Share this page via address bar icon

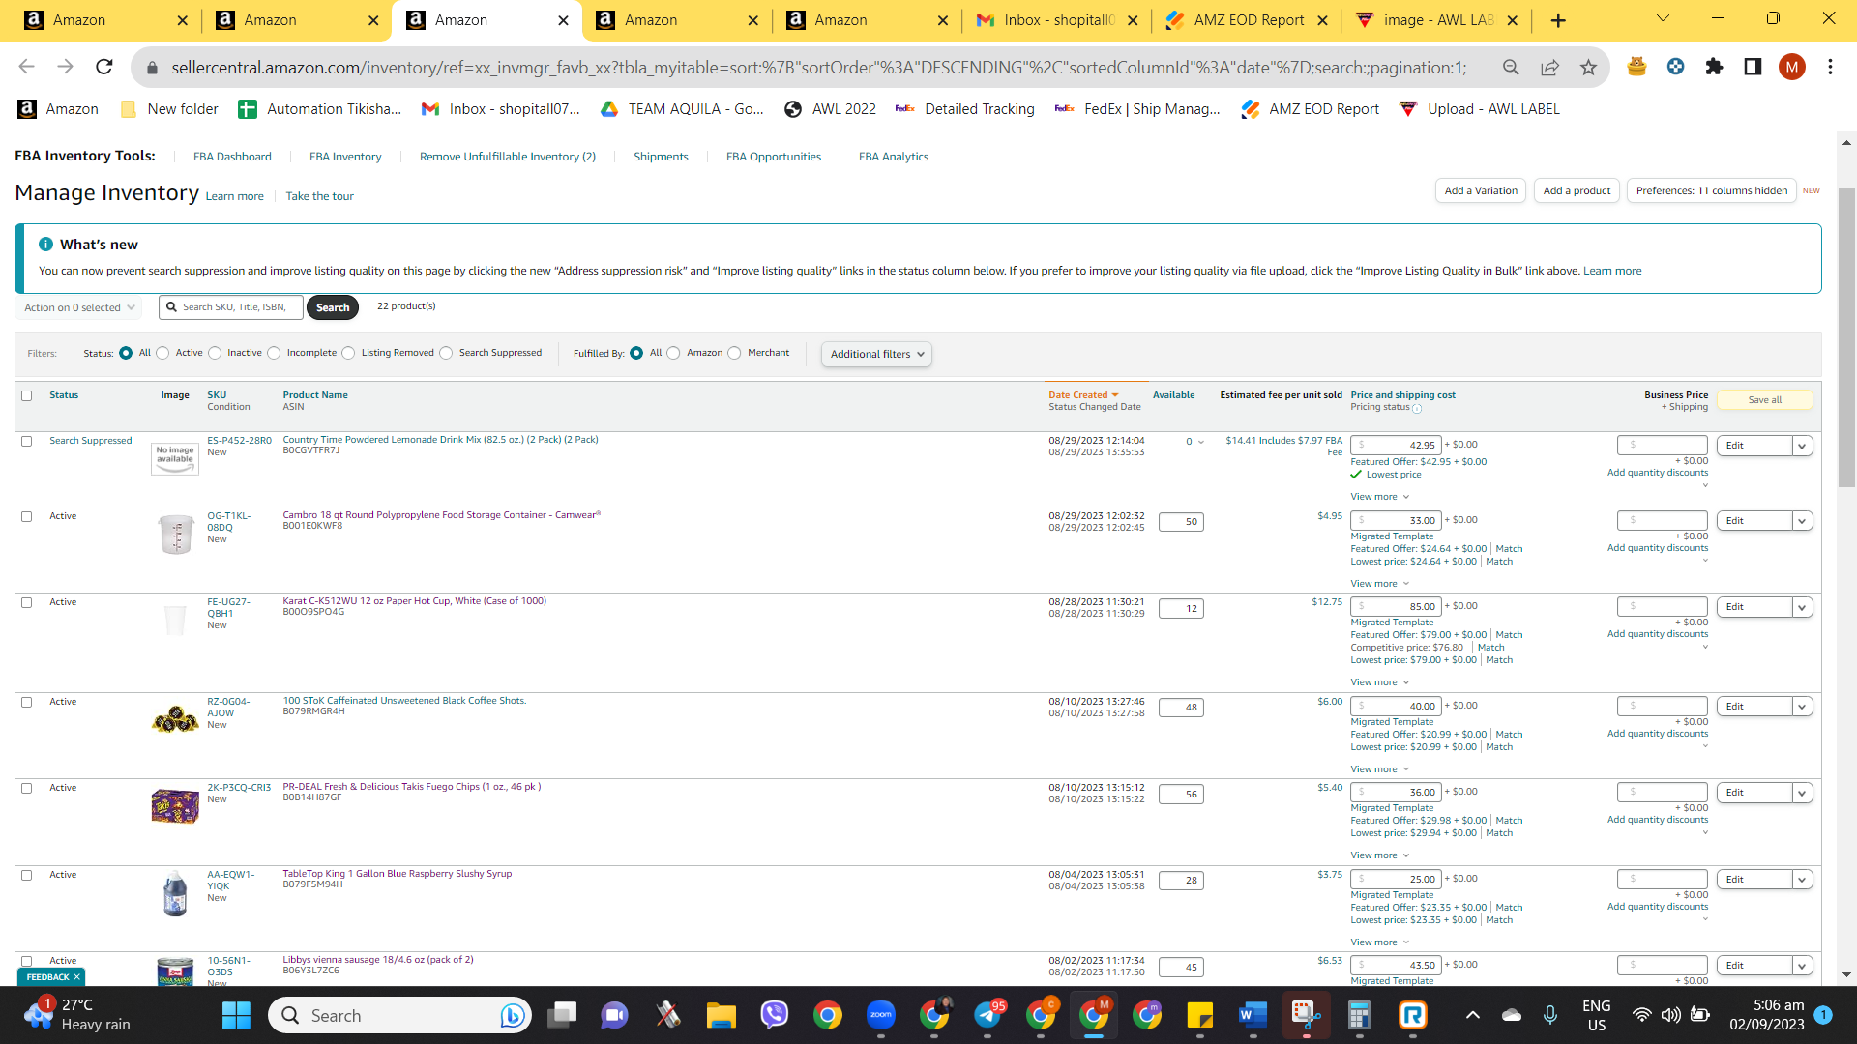[1549, 67]
